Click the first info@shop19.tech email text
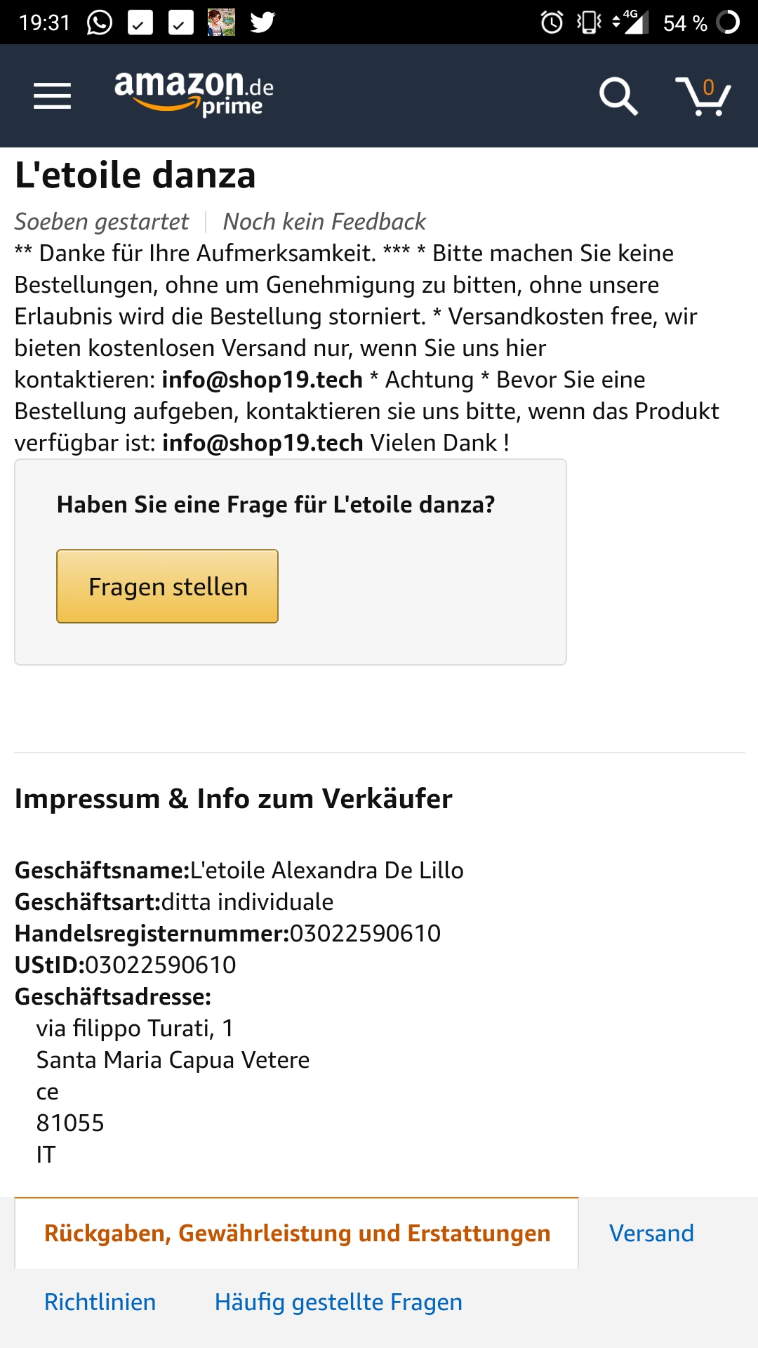 pyautogui.click(x=262, y=380)
